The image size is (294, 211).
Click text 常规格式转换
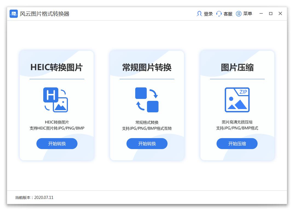tap(147, 122)
